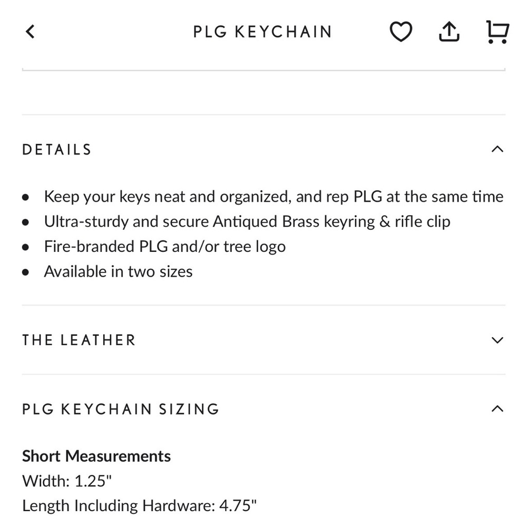The image size is (527, 527).
Task: View cart via the cart icon top right
Action: click(x=496, y=32)
